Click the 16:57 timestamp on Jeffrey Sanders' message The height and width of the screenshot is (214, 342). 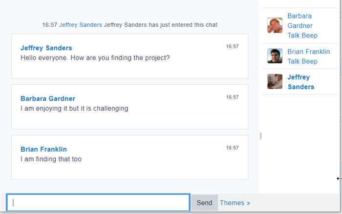(x=232, y=47)
